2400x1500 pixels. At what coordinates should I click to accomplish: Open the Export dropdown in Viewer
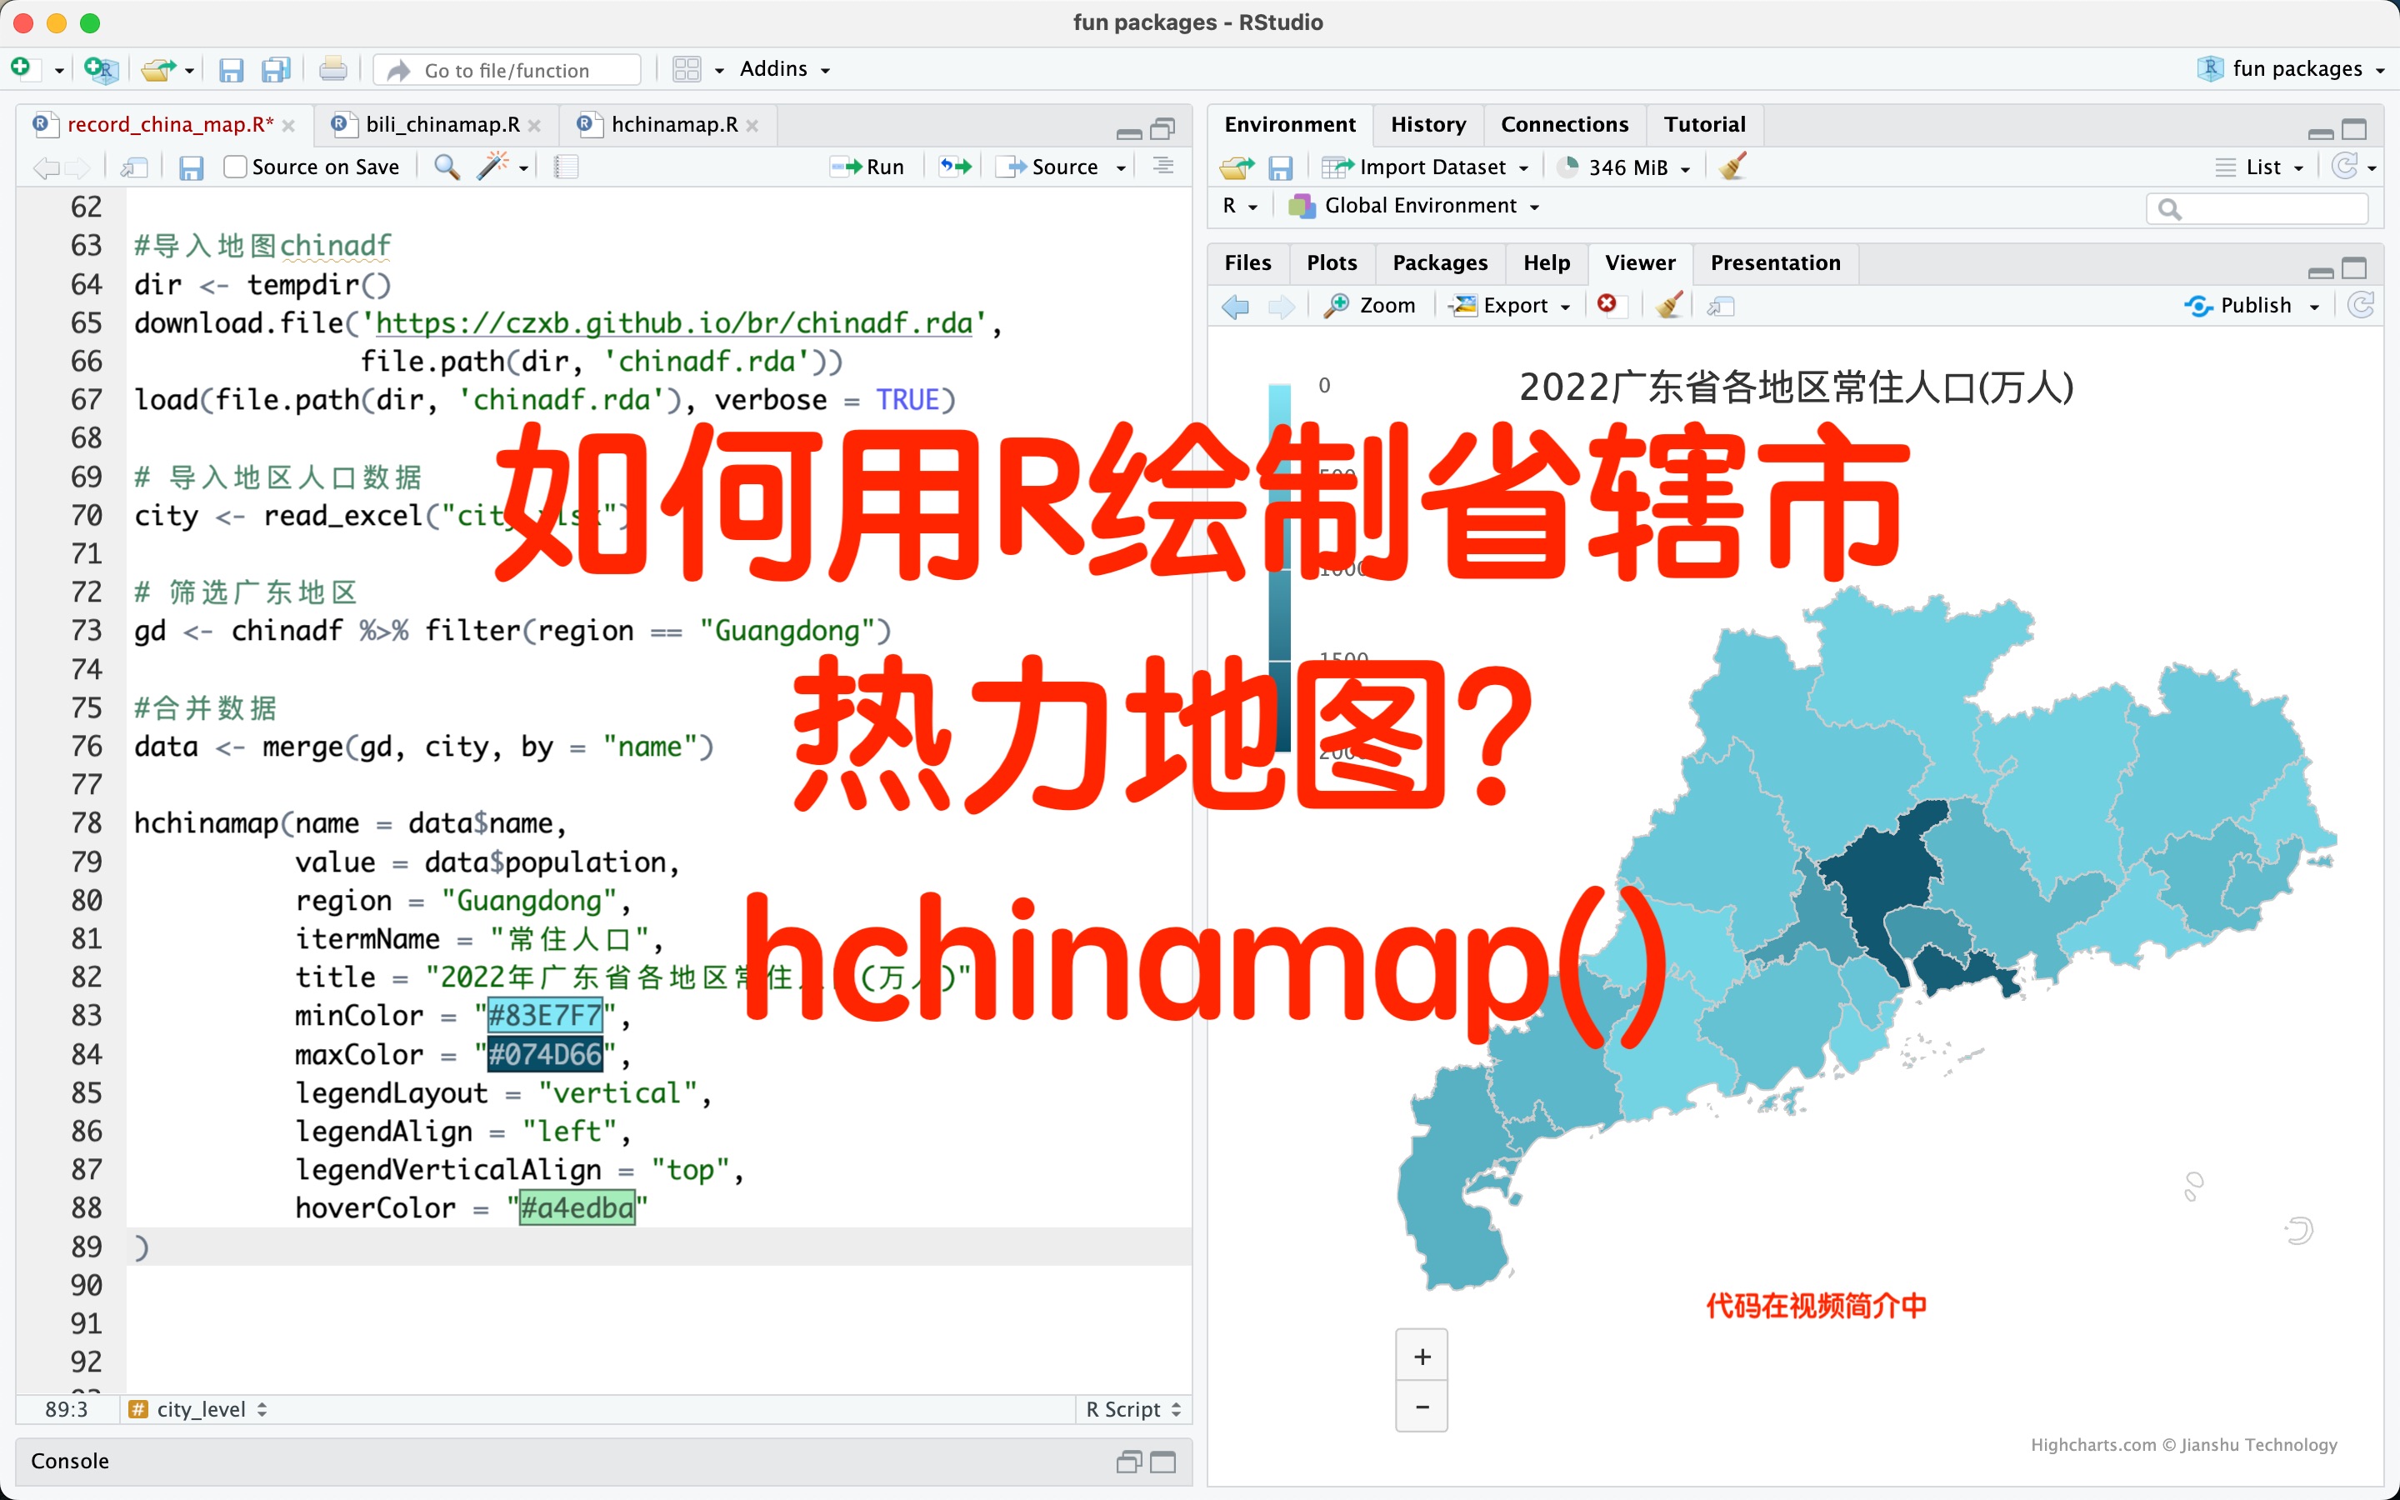pos(1509,304)
